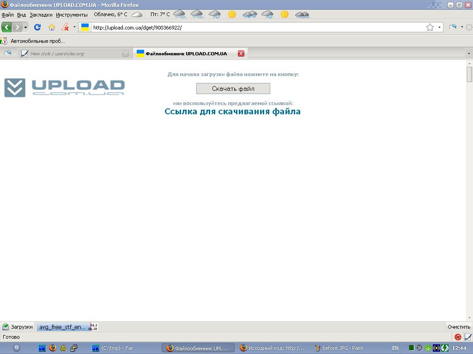Click the scroll up arrow of page scrollbar
473x354 pixels.
pyautogui.click(x=469, y=64)
